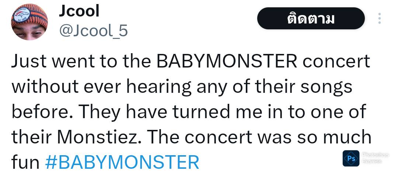
Task: Click the word "fun" before the hashtag
Action: coord(25,162)
